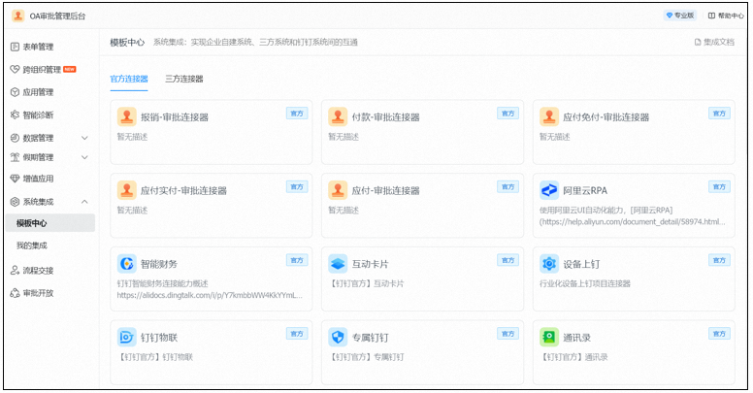Open the 设备上钉 card title
This screenshot has width=753, height=393.
point(581,264)
